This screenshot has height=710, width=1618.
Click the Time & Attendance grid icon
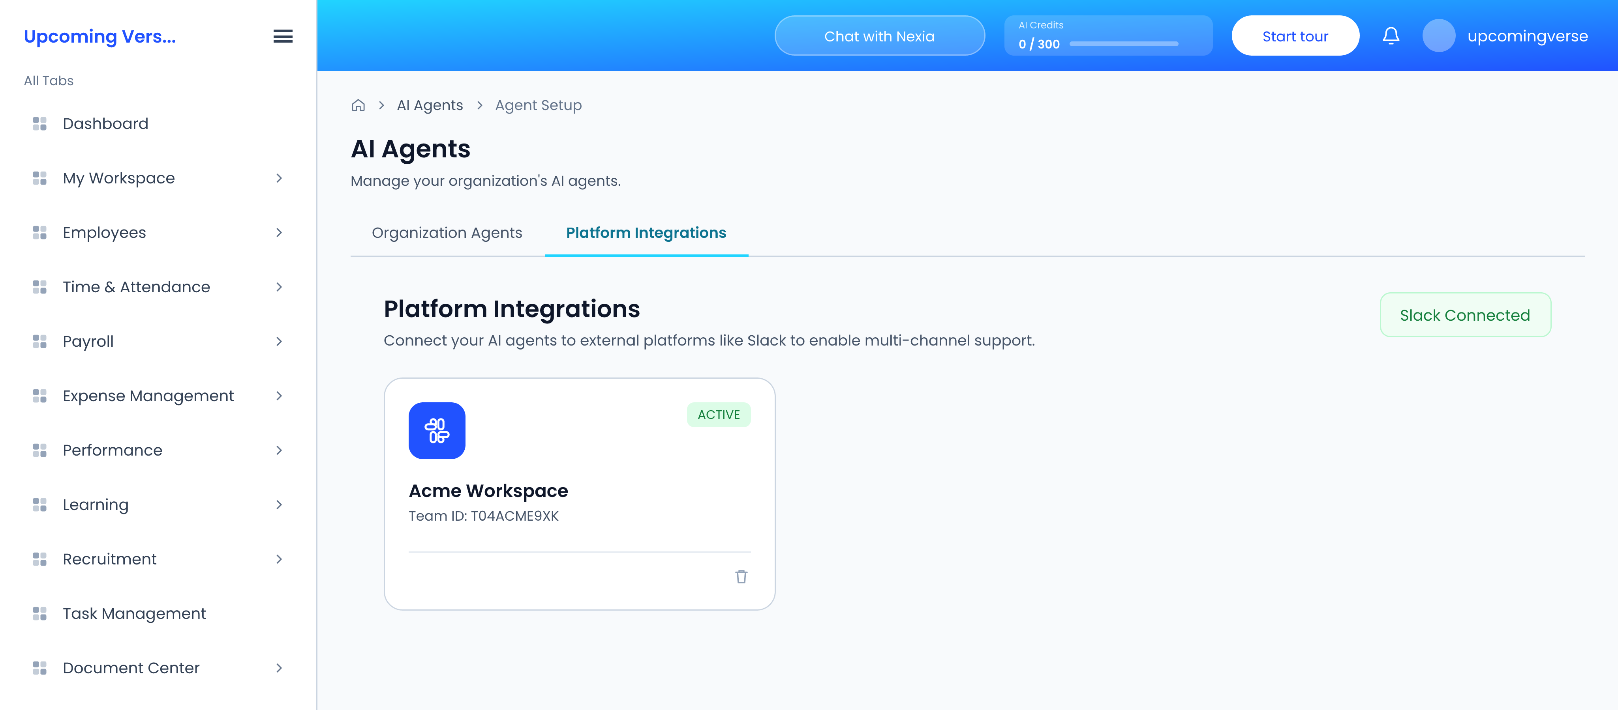point(39,287)
